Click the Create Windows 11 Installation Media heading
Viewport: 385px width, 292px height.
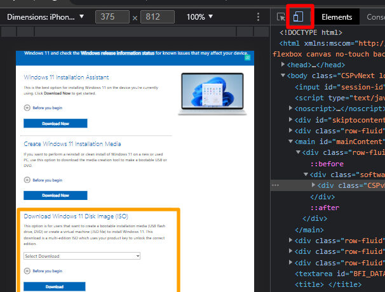[72, 144]
